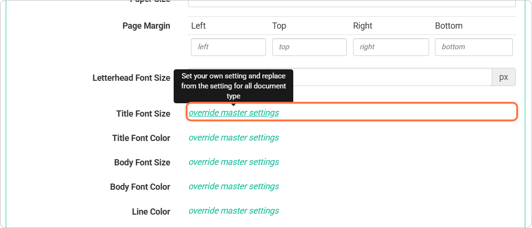Image resolution: width=532 pixels, height=228 pixels.
Task: Click the tooltip reading Set your own setting
Action: (233, 86)
